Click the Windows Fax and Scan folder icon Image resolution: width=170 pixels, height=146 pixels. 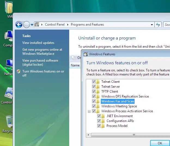(x=98, y=101)
